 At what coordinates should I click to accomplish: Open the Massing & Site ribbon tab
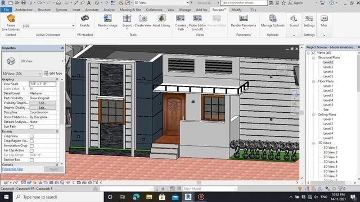coord(130,10)
